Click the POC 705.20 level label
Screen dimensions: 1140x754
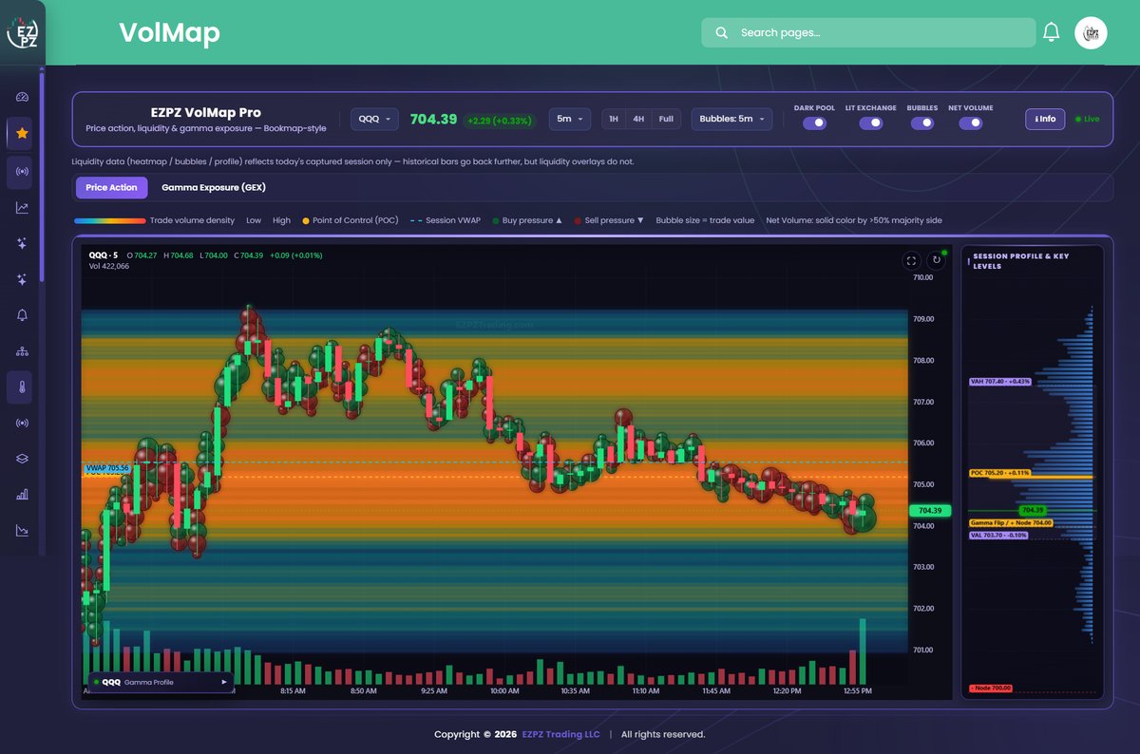[999, 472]
